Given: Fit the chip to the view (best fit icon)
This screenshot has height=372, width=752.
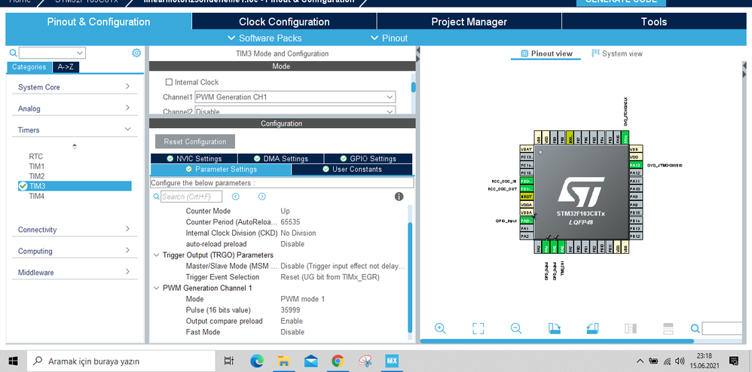Looking at the screenshot, I should pos(478,328).
